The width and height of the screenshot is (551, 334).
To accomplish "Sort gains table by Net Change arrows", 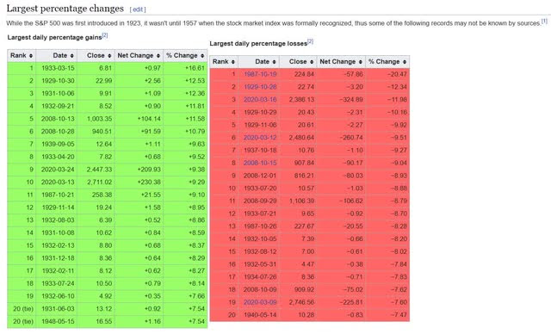I will click(x=158, y=56).
